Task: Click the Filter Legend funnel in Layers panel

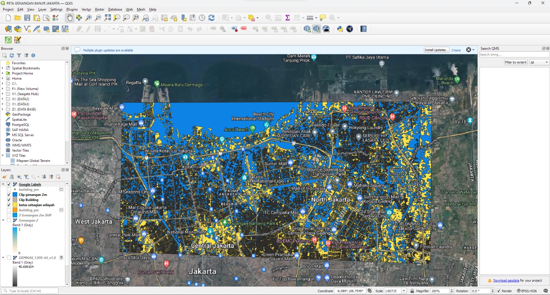Action: (x=26, y=177)
